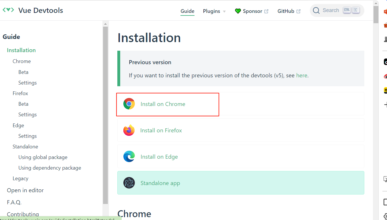
Task: Open Settings under Firefox in the sidebar
Action: (28, 115)
